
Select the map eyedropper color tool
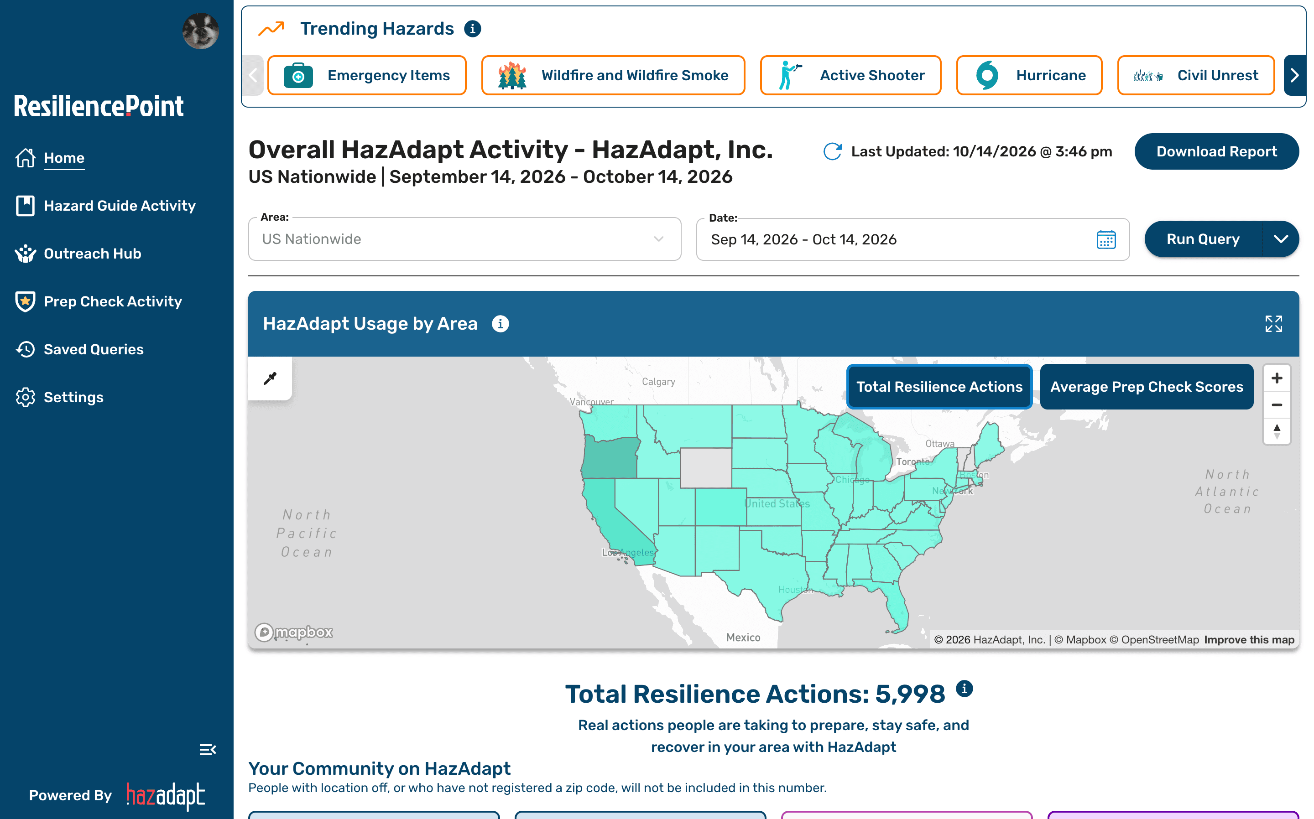(x=270, y=378)
